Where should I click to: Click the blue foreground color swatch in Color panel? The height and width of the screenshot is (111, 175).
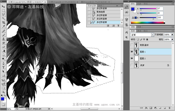pyautogui.click(x=132, y=9)
